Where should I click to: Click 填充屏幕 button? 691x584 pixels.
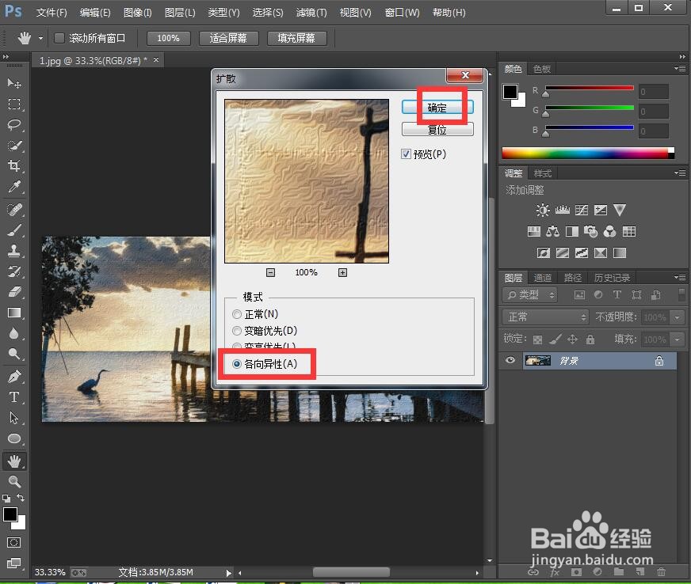click(296, 38)
